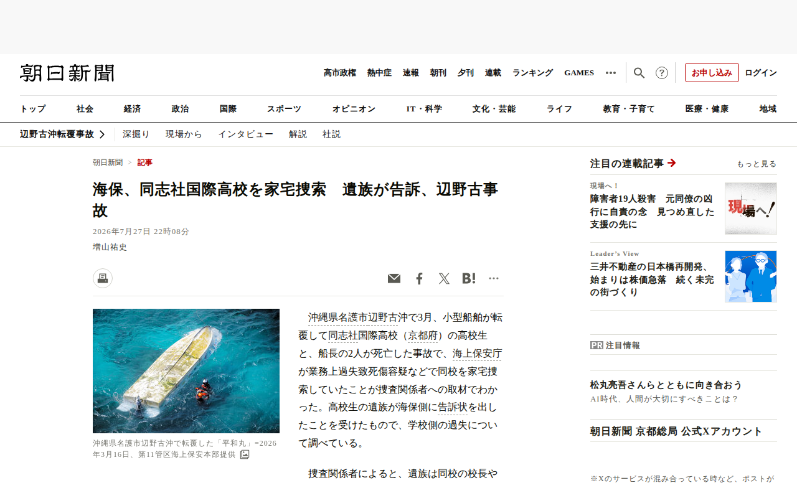
Task: Click 記事 breadcrumb link
Action: pyautogui.click(x=144, y=162)
